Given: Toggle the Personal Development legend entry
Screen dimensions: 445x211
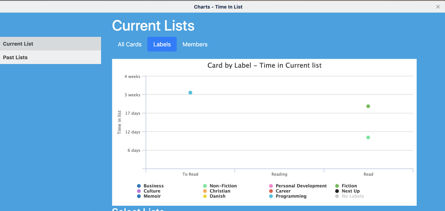Looking at the screenshot, I should pos(298,186).
